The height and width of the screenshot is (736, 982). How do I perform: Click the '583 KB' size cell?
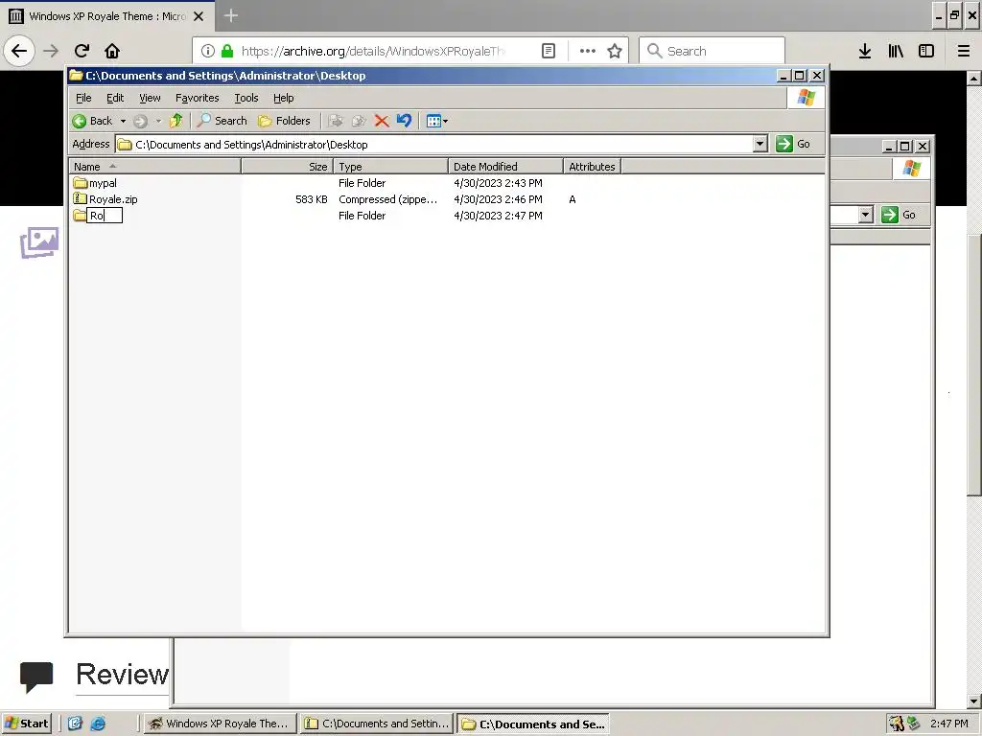coord(312,199)
